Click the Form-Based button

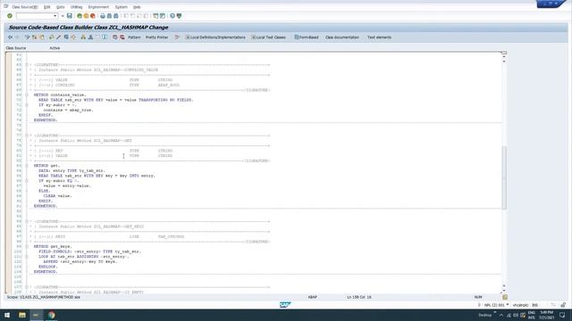pyautogui.click(x=307, y=37)
